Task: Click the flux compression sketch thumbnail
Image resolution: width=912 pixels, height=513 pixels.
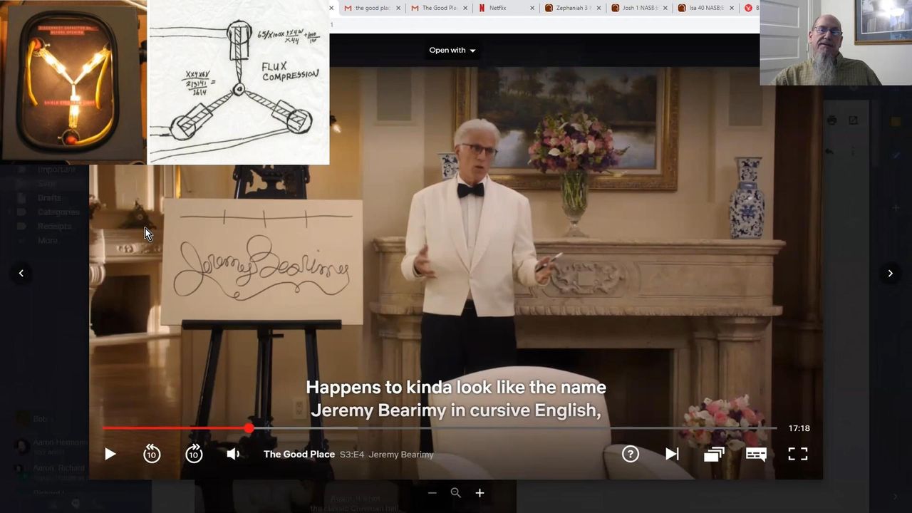Action: point(239,82)
